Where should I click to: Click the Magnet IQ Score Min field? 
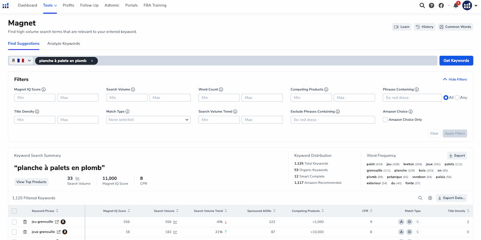[35, 98]
